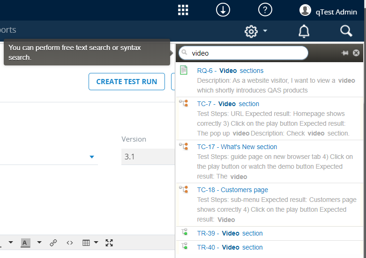The width and height of the screenshot is (366, 258).
Task: Open the nine-dot apps grid launcher
Action: click(183, 10)
